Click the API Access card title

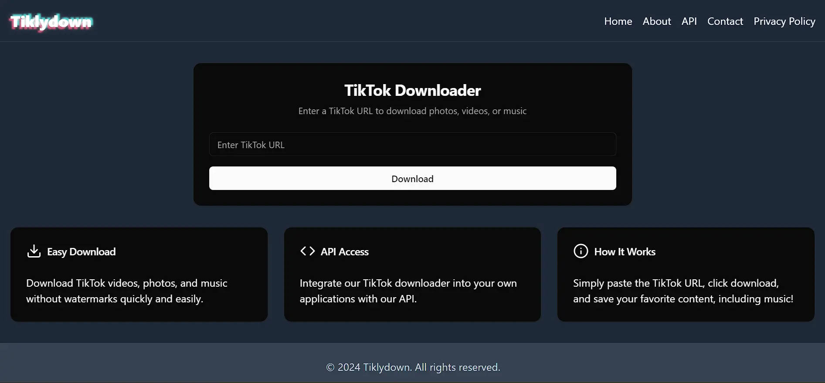tap(345, 252)
